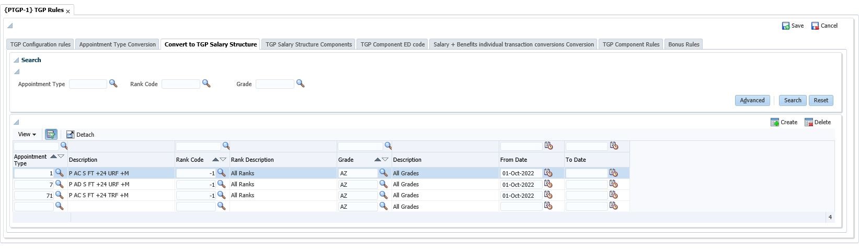
Task: Close the {PTGP-1} TGP Rules tab
Action: tap(68, 11)
